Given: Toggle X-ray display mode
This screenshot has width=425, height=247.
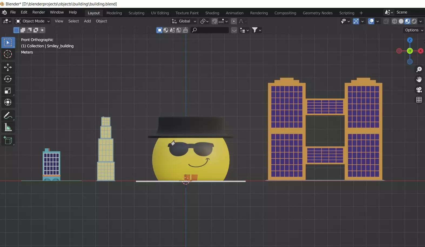Looking at the screenshot, I should [x=386, y=21].
